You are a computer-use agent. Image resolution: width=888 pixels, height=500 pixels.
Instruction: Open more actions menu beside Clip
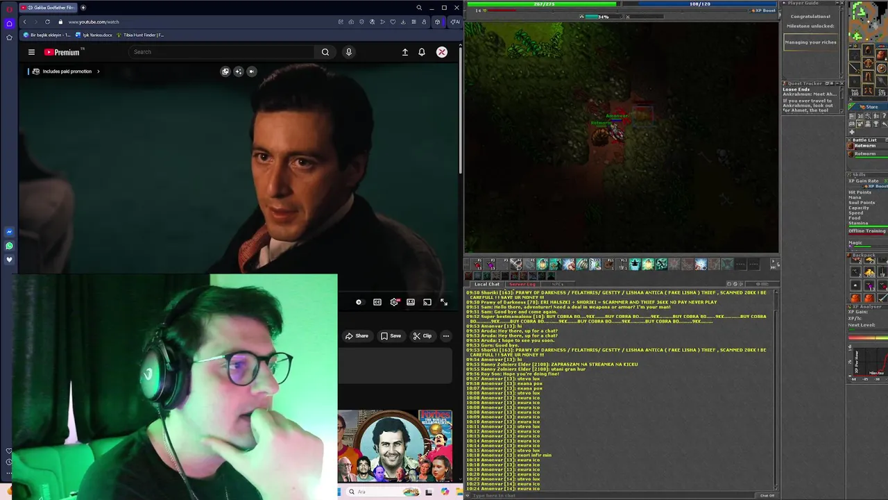click(x=446, y=336)
